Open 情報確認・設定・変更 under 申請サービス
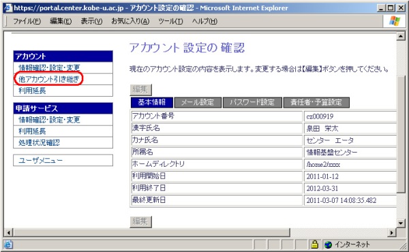409x252 pixels. (49, 120)
